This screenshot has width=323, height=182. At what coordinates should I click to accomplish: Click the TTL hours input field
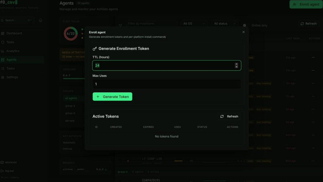pos(167,65)
